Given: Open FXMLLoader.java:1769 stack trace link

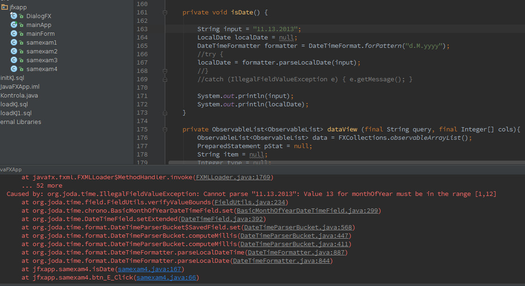Looking at the screenshot, I should [x=233, y=177].
